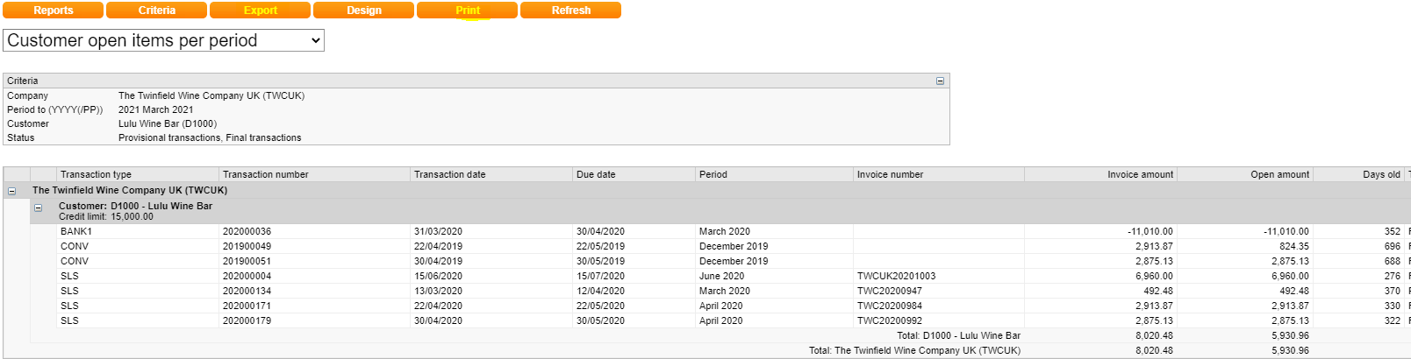Click transaction number 202000004
The width and height of the screenshot is (1411, 359).
pos(247,276)
